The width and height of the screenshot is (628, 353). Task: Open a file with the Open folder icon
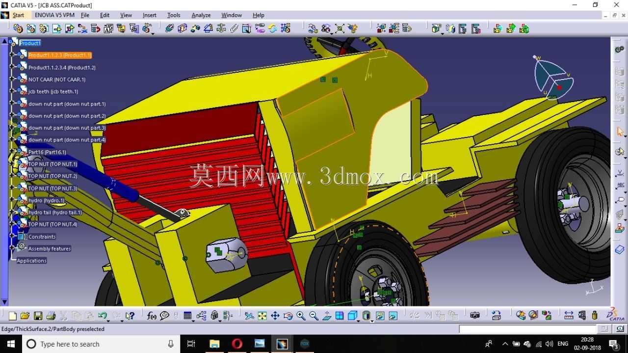pyautogui.click(x=25, y=316)
